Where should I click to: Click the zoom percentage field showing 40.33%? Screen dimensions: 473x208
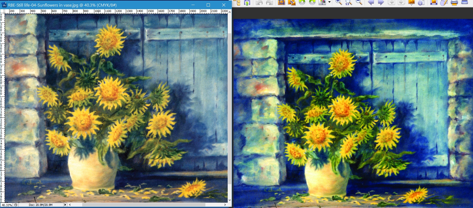(7, 205)
